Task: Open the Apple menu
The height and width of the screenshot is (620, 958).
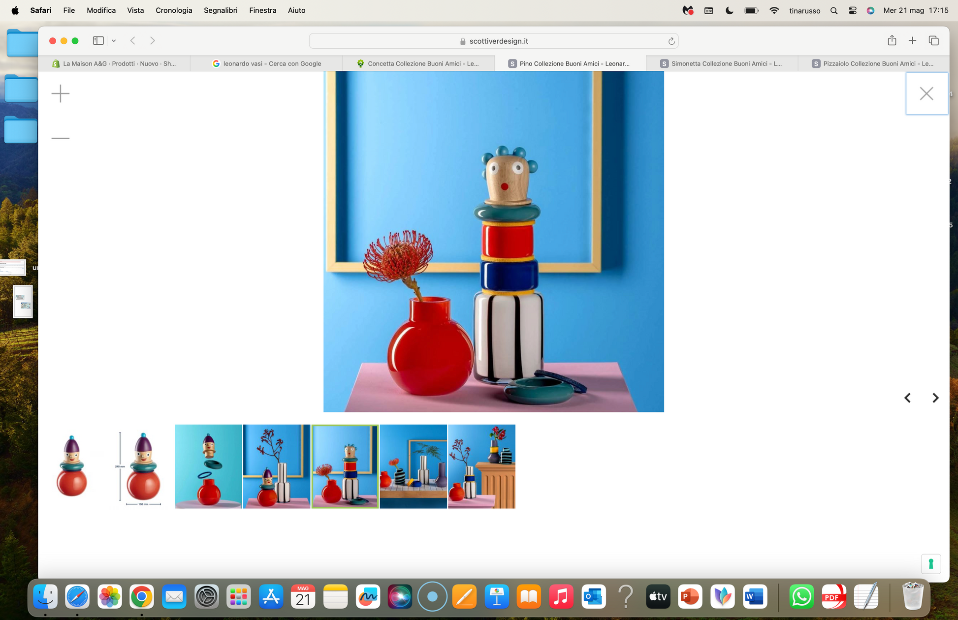Action: [x=15, y=10]
